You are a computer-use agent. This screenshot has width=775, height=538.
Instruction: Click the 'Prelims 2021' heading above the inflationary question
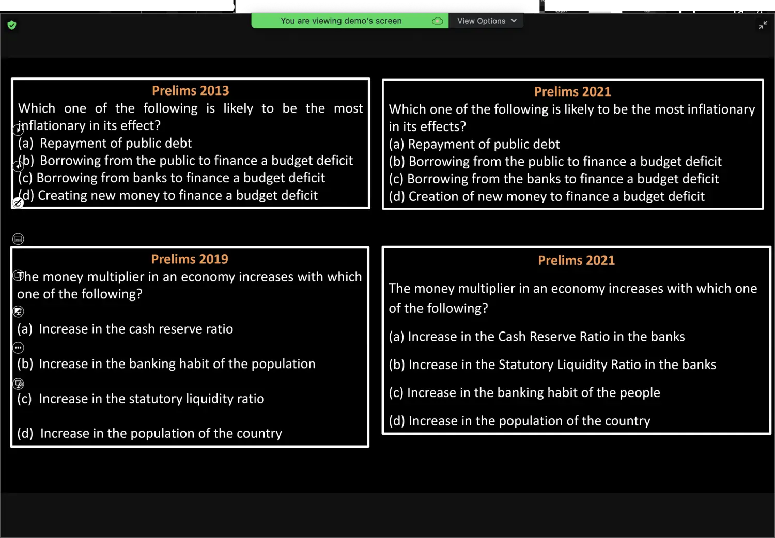572,92
